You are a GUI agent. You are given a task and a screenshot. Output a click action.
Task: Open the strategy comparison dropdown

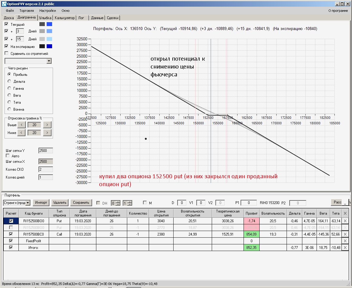tap(49, 61)
